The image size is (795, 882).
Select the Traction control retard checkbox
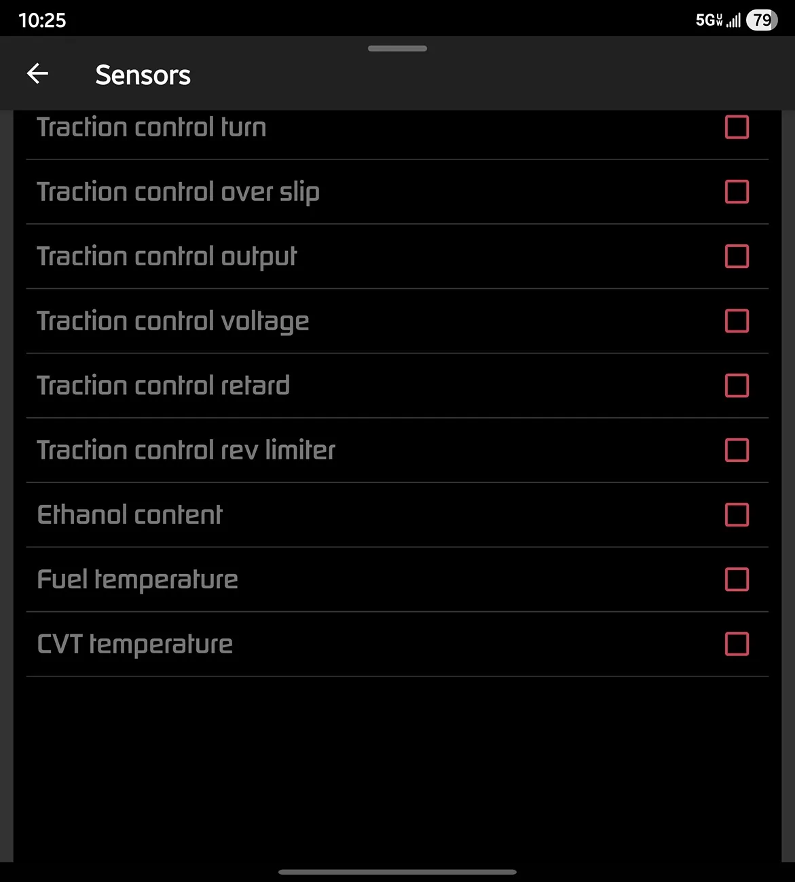point(737,385)
